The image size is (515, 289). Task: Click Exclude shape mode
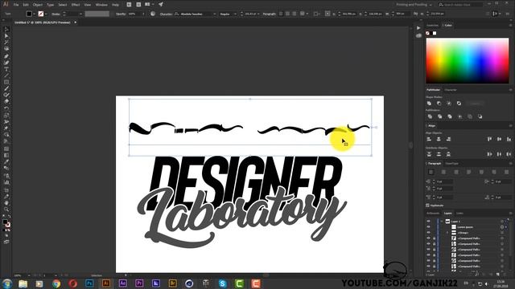tap(459, 104)
